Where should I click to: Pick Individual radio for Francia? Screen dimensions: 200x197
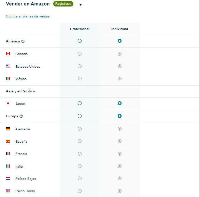tap(119, 154)
